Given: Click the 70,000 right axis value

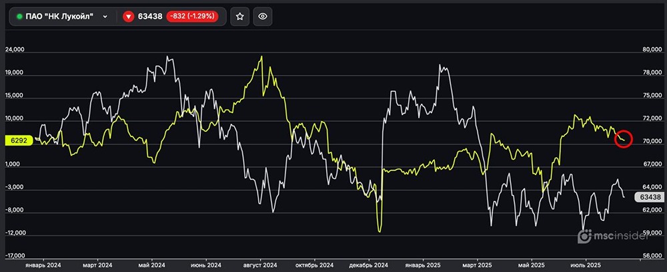Looking at the screenshot, I should point(652,141).
